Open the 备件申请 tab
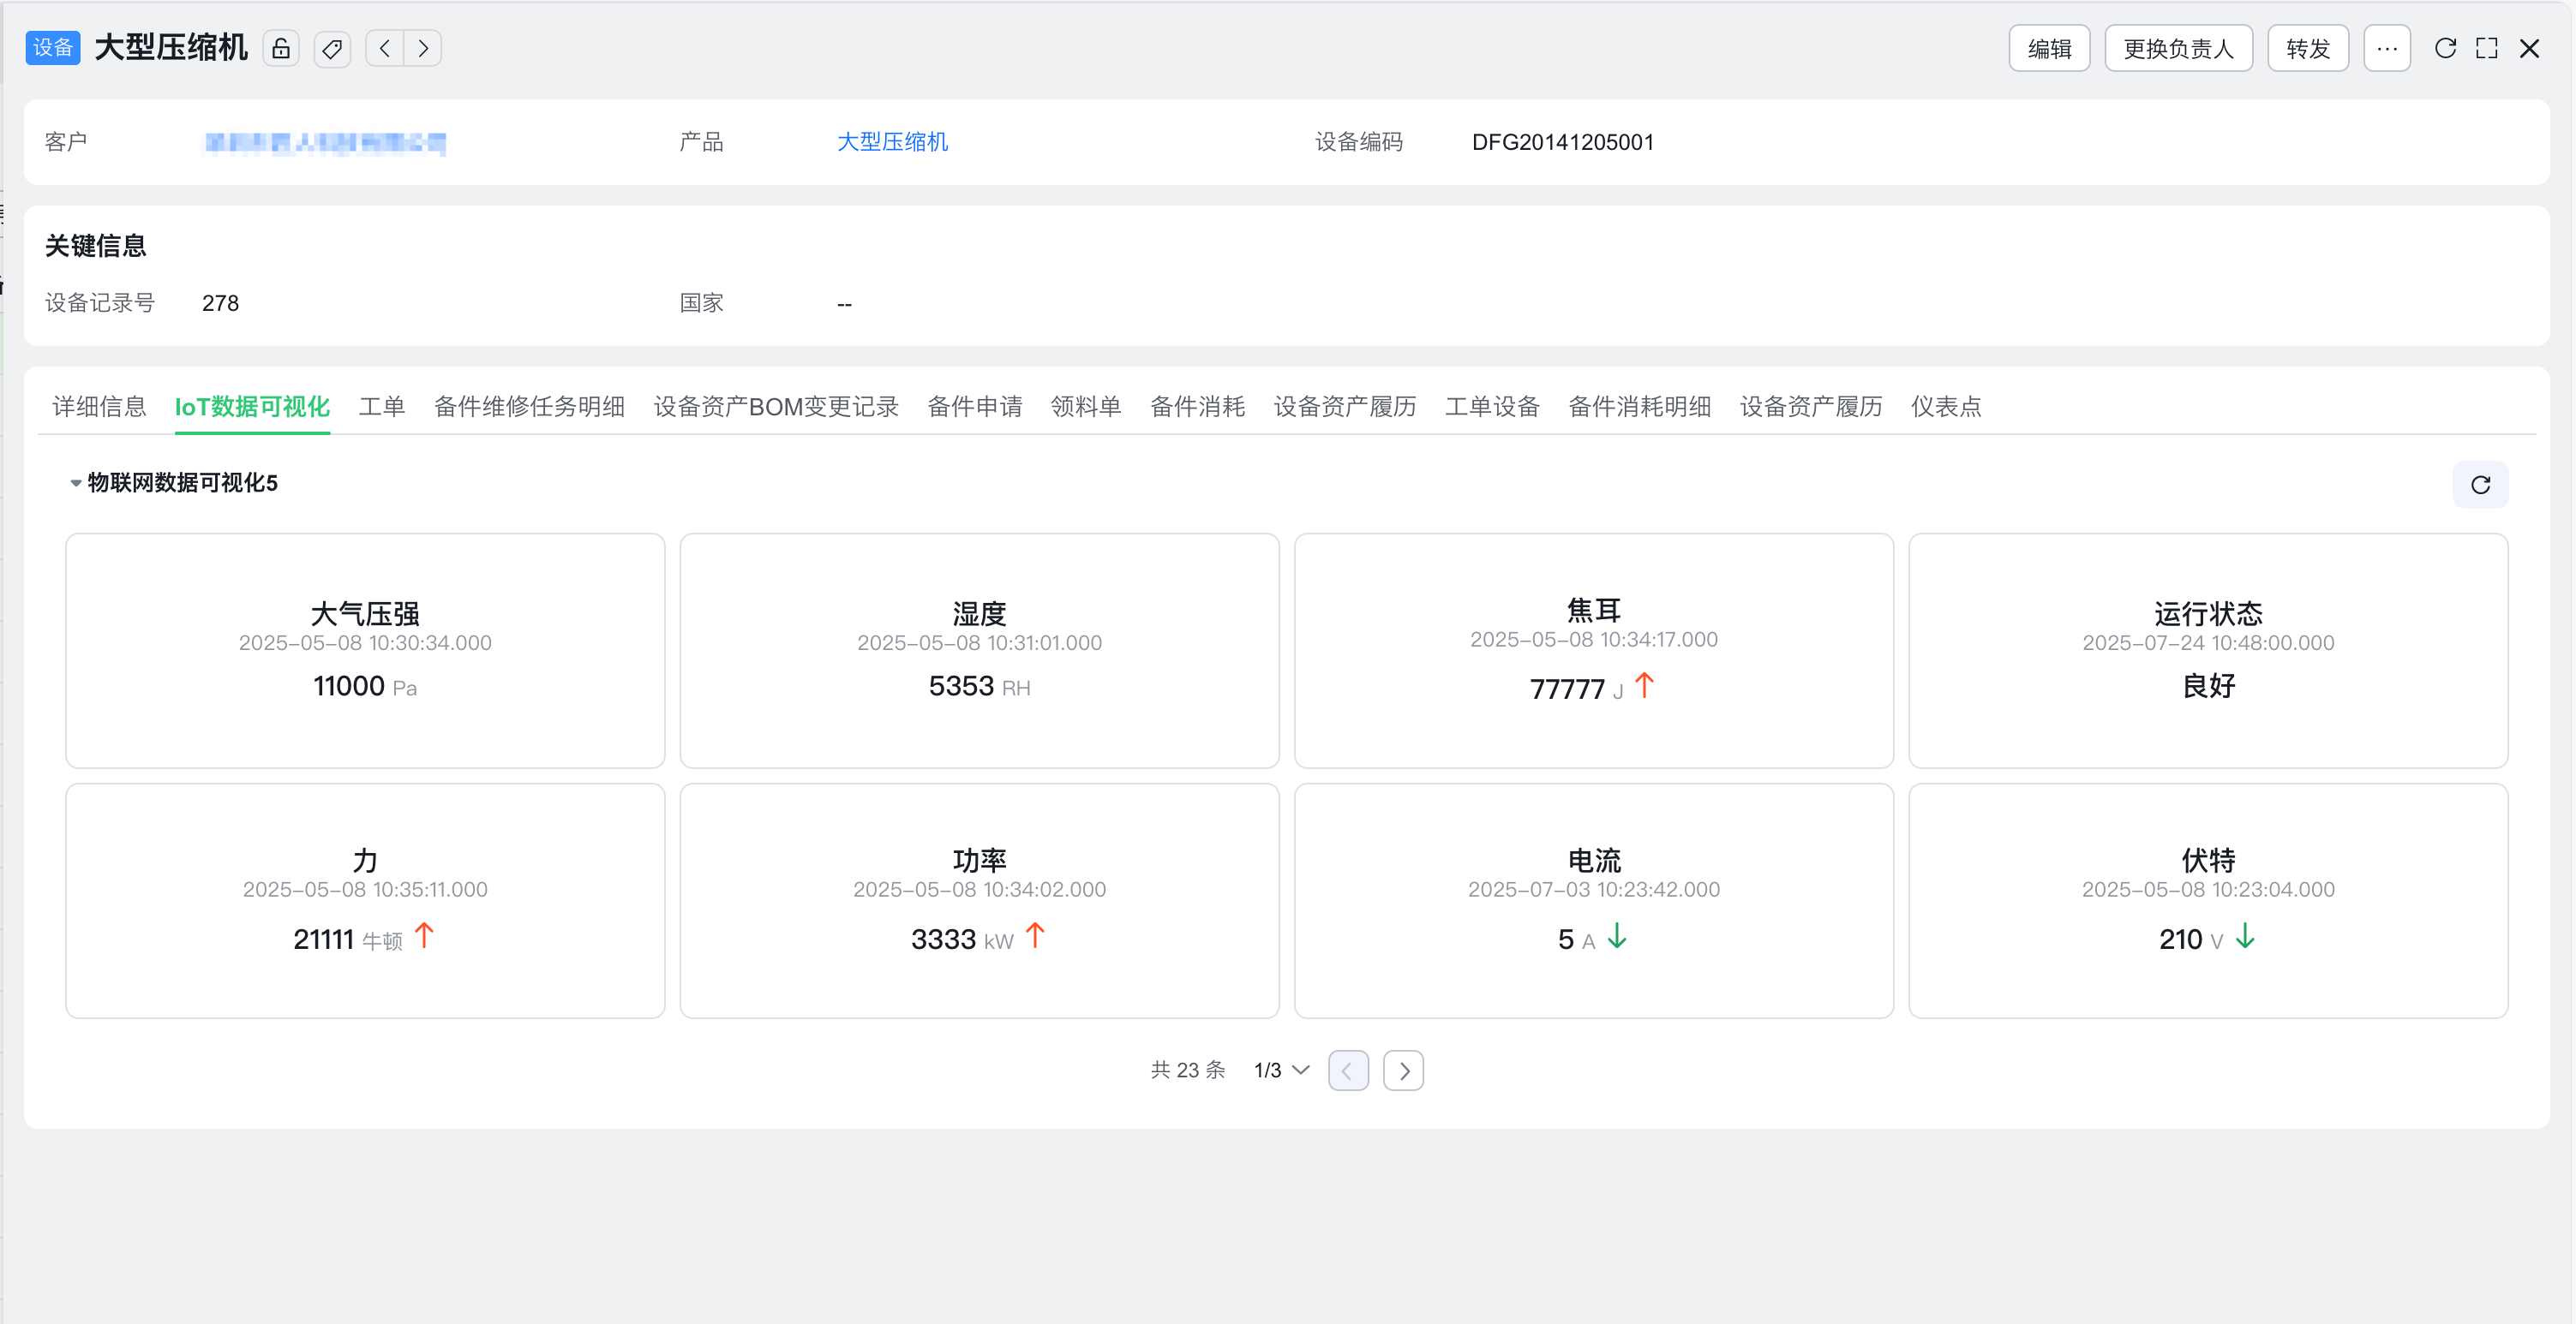This screenshot has height=1324, width=2576. (974, 407)
